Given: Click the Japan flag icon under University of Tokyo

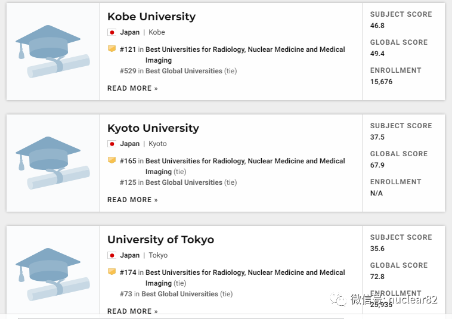Looking at the screenshot, I should 112,255.
